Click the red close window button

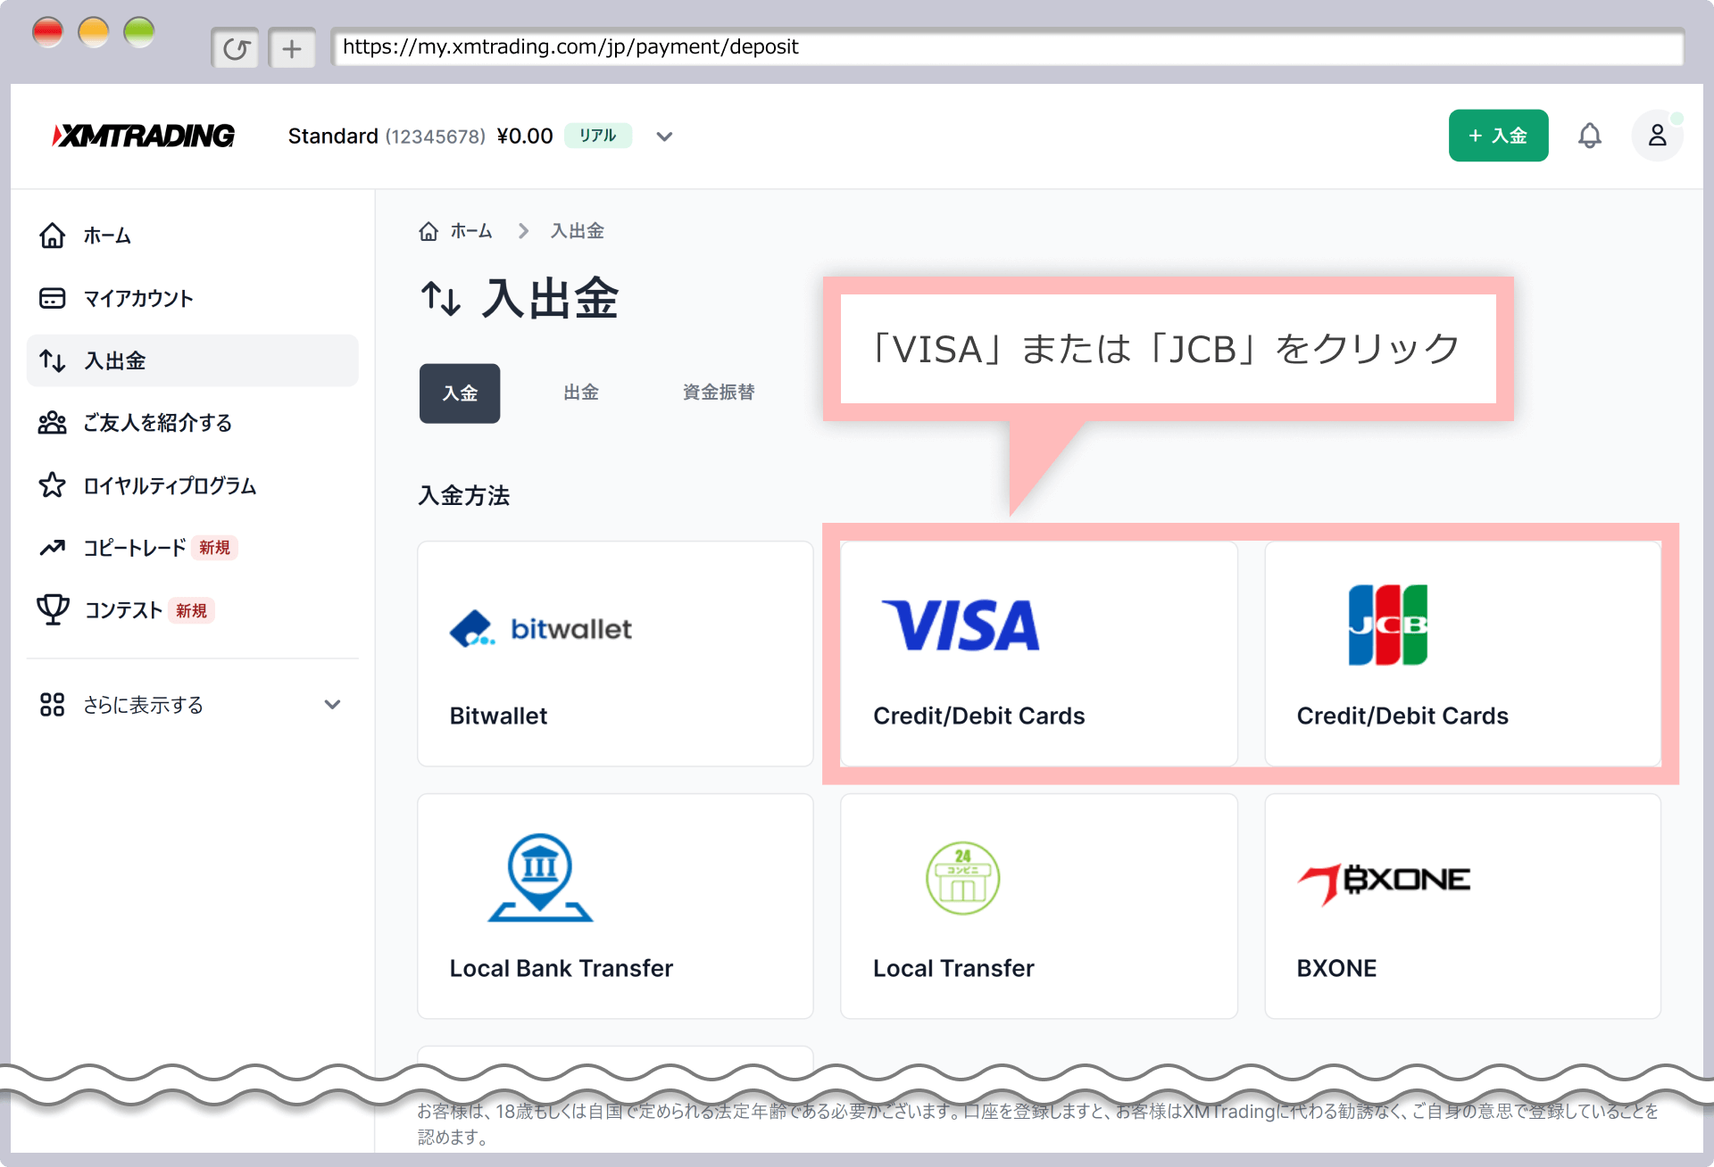pyautogui.click(x=47, y=32)
